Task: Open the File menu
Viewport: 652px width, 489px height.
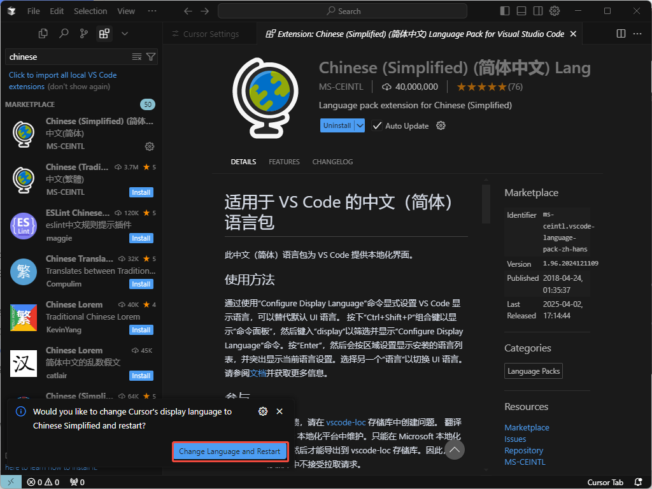Action: click(34, 11)
